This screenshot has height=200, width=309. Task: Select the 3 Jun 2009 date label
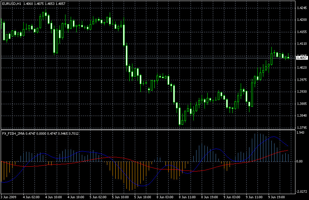pyautogui.click(x=9, y=197)
